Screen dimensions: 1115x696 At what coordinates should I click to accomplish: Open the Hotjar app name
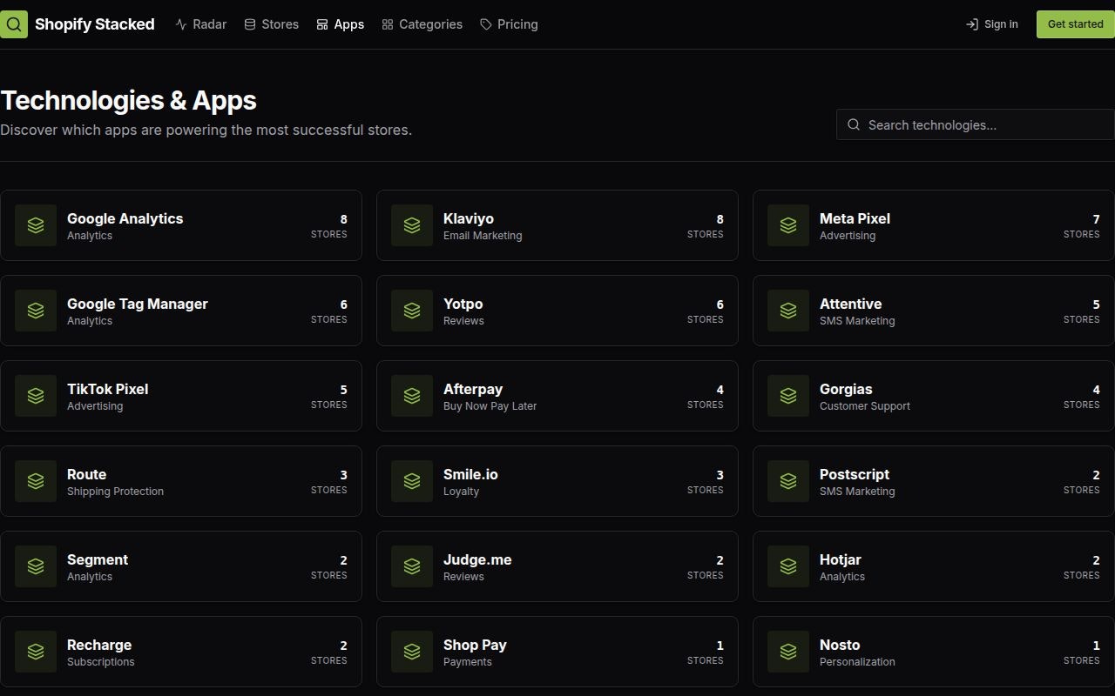click(841, 559)
